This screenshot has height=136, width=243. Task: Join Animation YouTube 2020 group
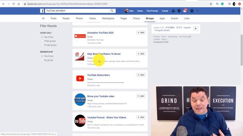pos(141,32)
